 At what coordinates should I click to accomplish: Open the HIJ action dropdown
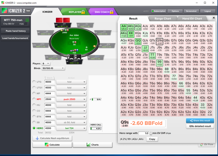(x=71, y=105)
